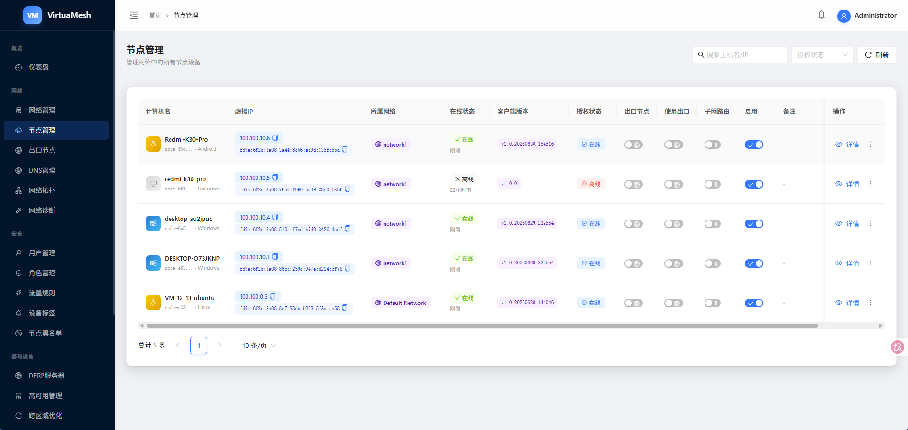Open more actions for redmi-k30-pro offline row

click(870, 184)
